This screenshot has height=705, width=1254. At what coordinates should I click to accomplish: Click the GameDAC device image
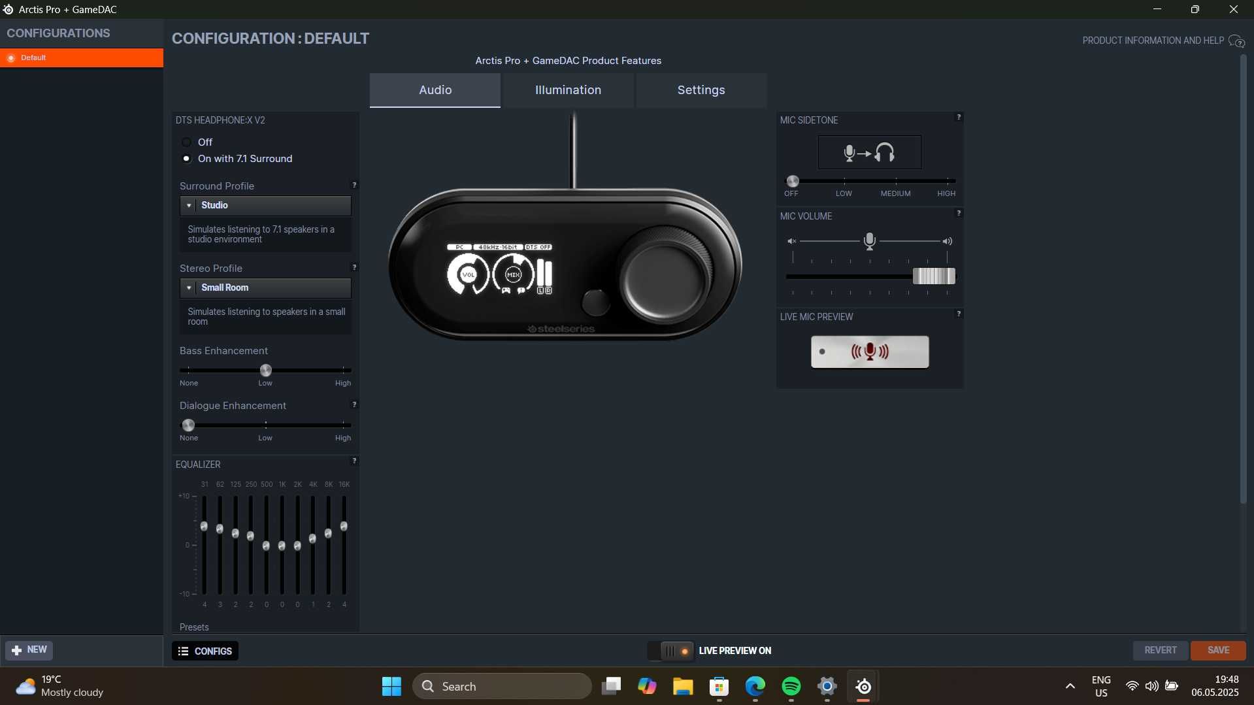[565, 265]
